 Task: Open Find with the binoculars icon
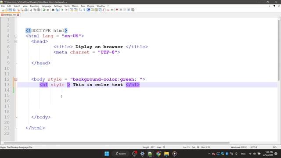(53, 10)
